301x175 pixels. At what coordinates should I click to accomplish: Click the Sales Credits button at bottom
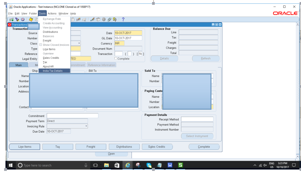156,147
